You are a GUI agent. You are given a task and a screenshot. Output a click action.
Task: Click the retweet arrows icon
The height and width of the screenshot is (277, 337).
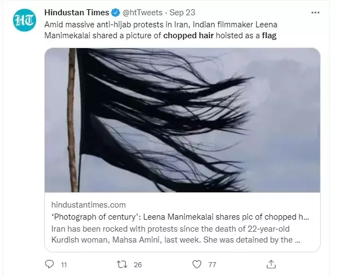[x=122, y=264]
